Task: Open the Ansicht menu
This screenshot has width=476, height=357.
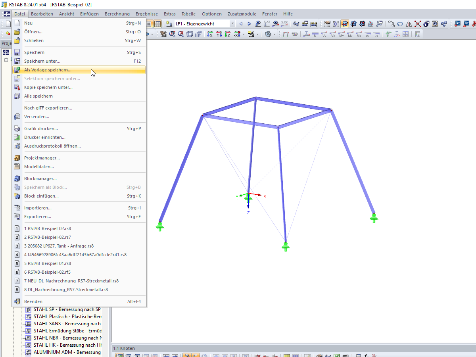Action: pyautogui.click(x=67, y=14)
